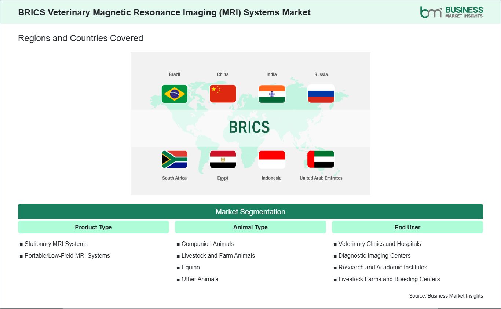Click the large 'BRICS' map title
The image size is (501, 309).
249,127
